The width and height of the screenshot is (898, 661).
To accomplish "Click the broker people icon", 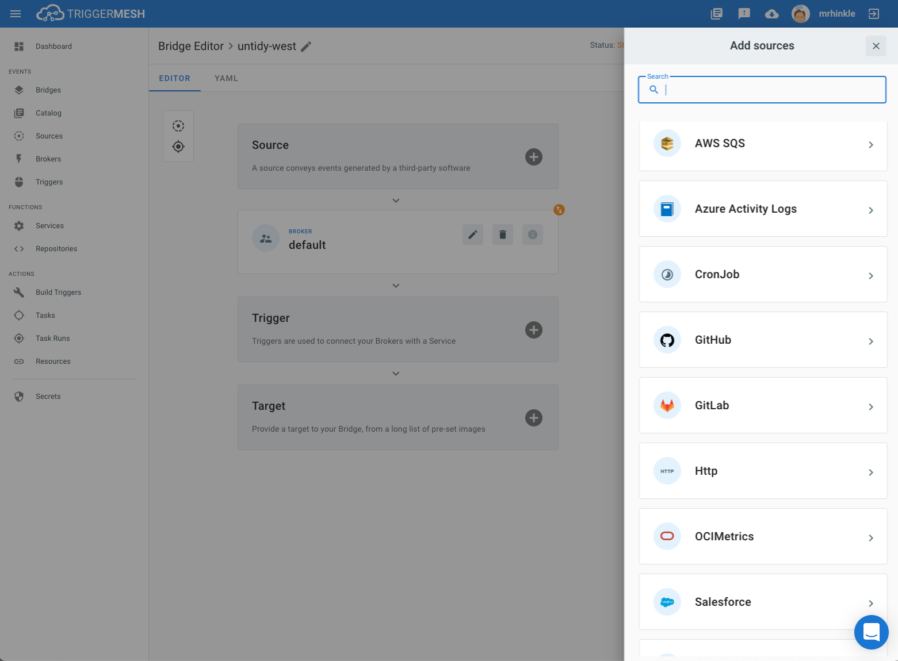I will click(266, 238).
